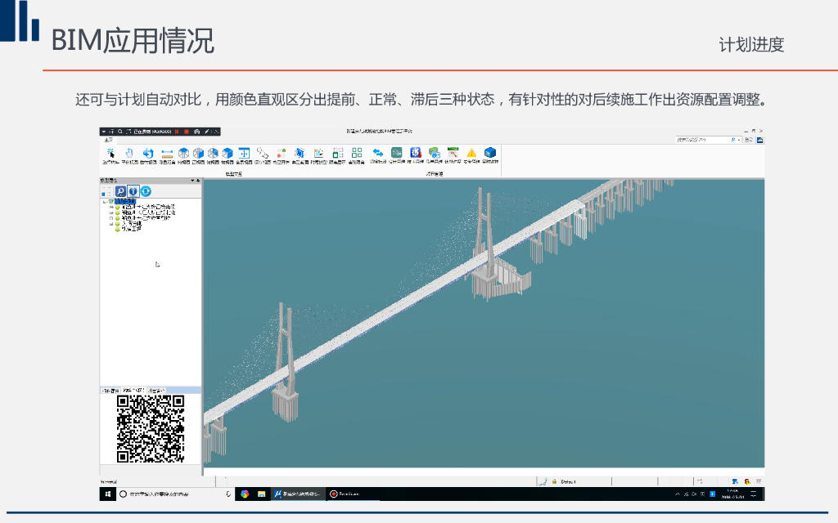Click the full view fit-to-window icon
The width and height of the screenshot is (838, 523).
pos(244,153)
